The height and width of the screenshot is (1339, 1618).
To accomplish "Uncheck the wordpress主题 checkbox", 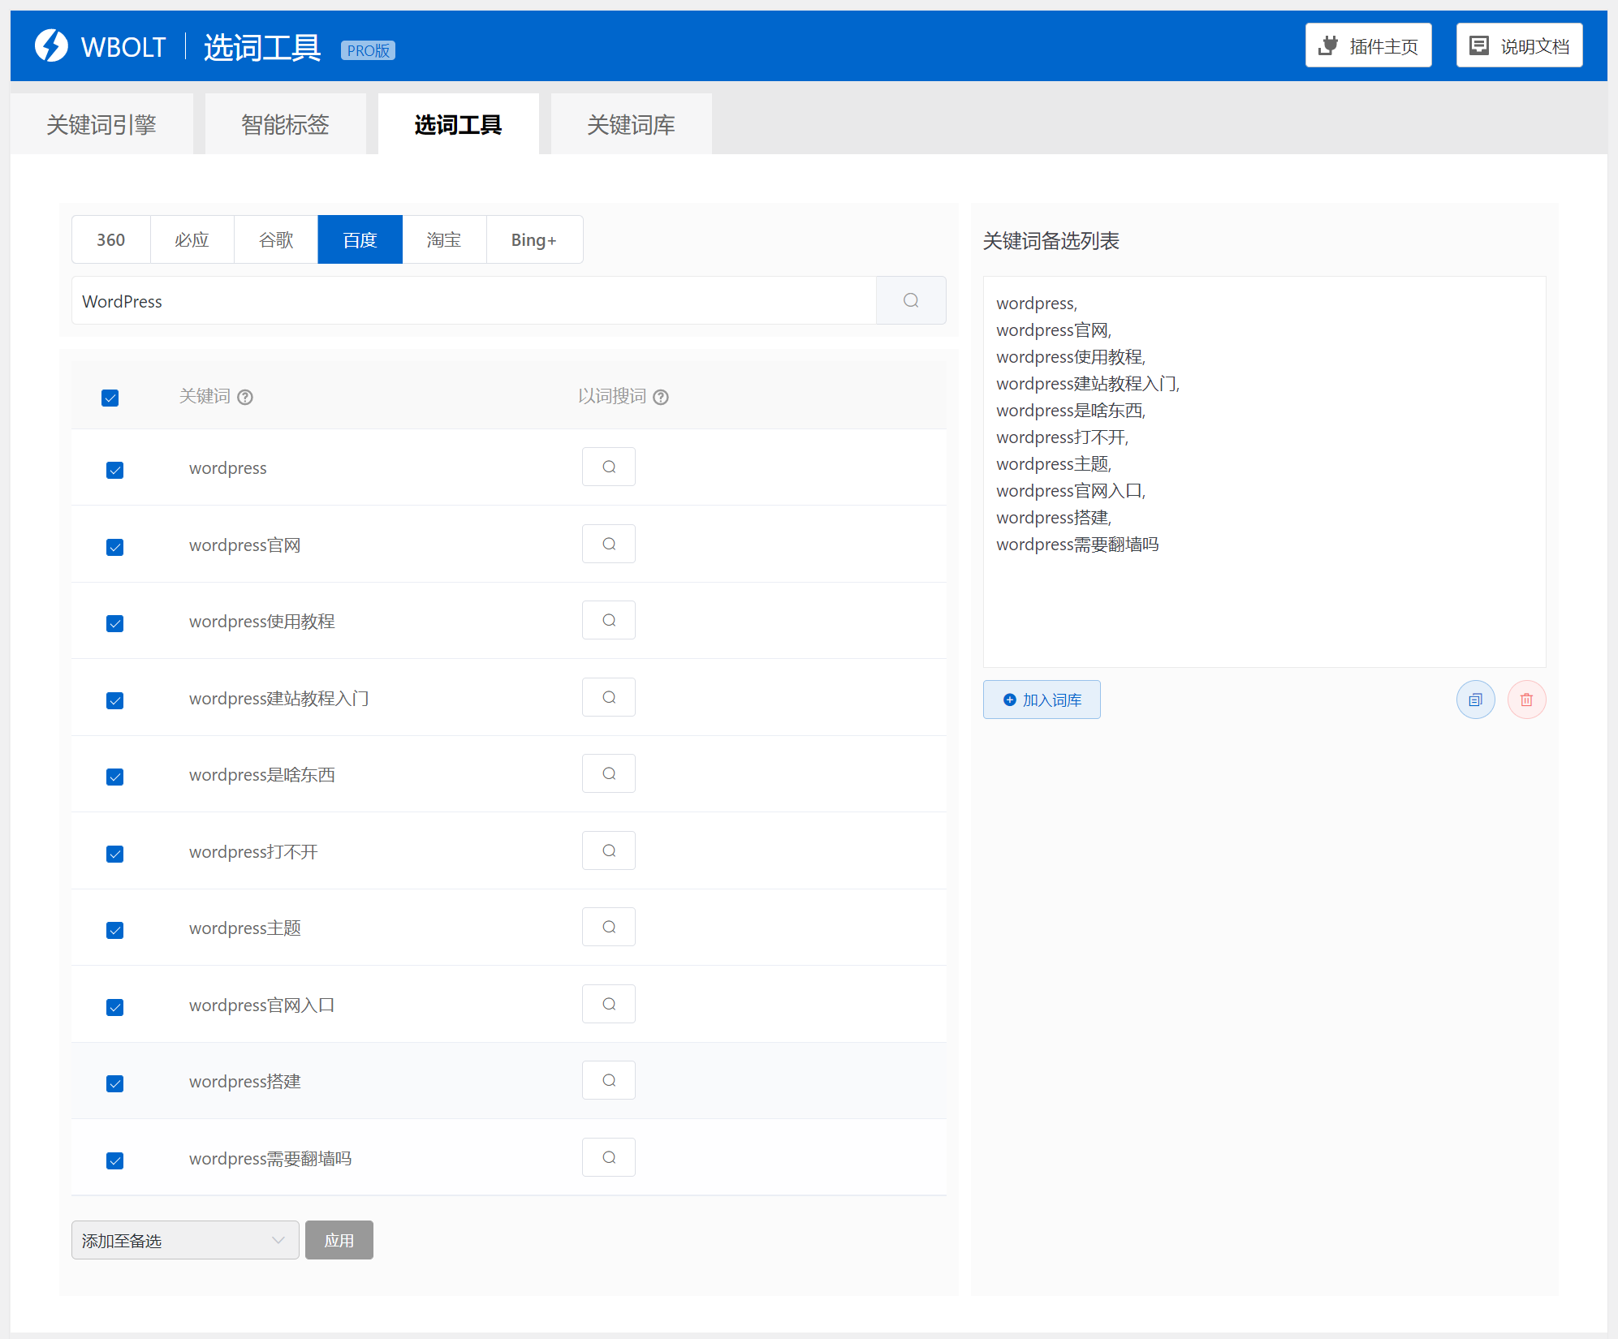I will (x=115, y=930).
